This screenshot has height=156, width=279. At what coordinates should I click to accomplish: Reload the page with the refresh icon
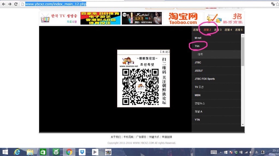point(16,4)
